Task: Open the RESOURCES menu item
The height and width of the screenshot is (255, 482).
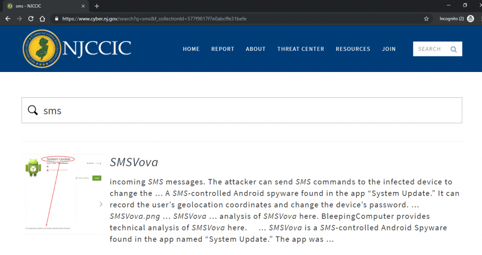Action: pyautogui.click(x=353, y=49)
